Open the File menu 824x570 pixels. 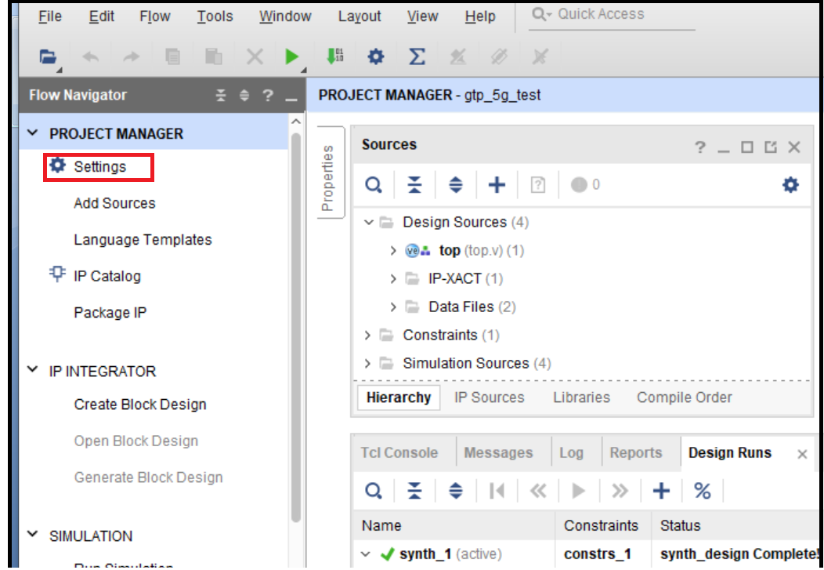tap(50, 16)
